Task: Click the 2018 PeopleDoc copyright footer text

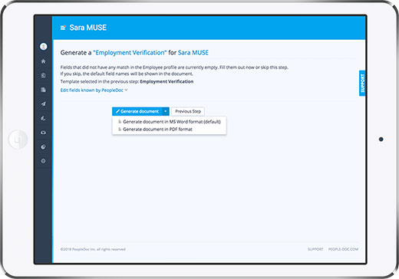Action: (x=93, y=249)
